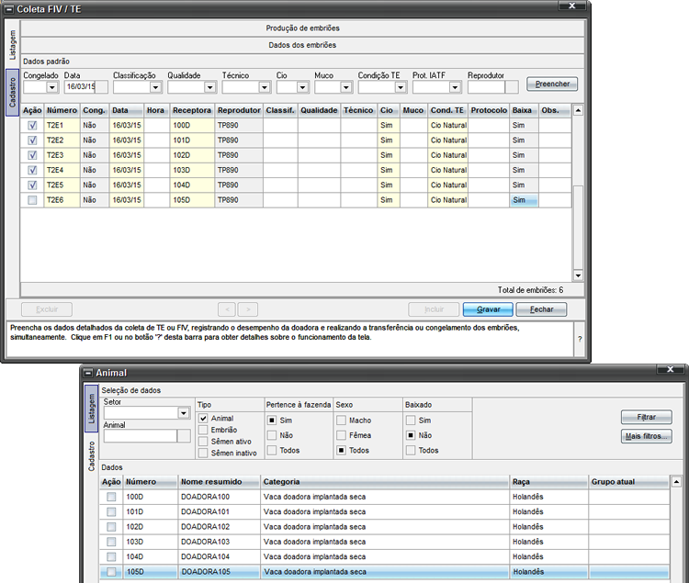Open the Condição TE dropdown
The height and width of the screenshot is (583, 689).
pos(401,87)
